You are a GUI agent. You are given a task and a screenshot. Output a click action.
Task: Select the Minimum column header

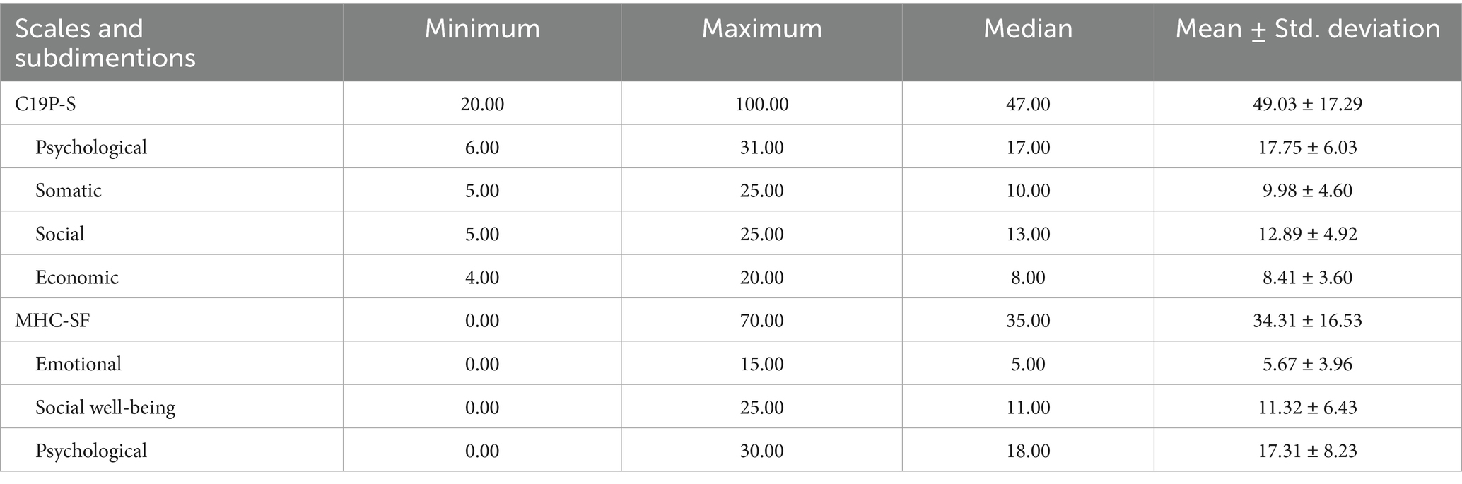(x=482, y=29)
